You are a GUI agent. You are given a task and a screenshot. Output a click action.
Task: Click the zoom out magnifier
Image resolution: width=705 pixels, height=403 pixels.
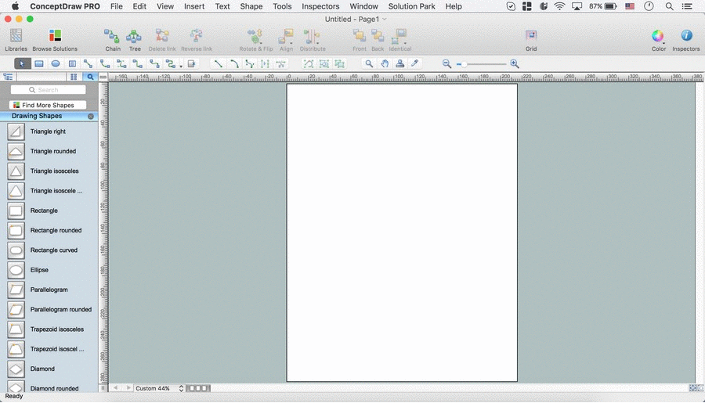[446, 64]
